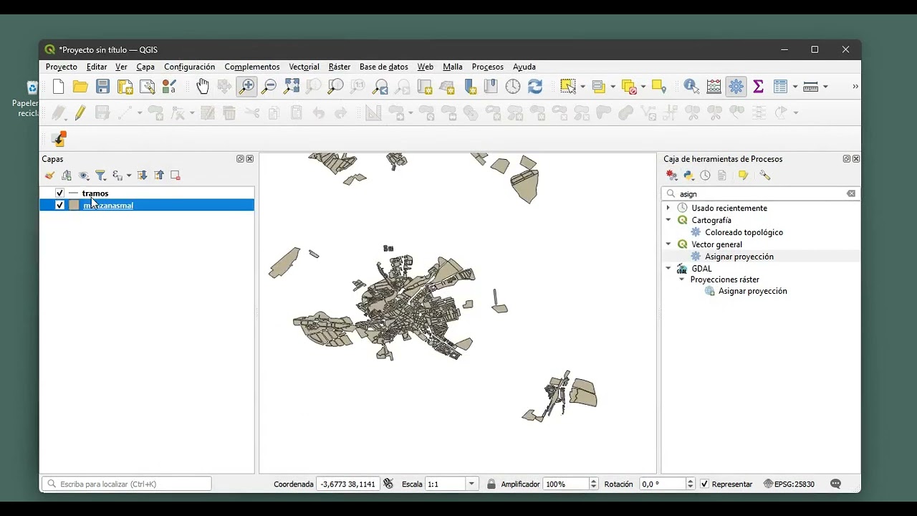This screenshot has height=516, width=917.
Task: Open the field calculator icon
Action: 714,87
